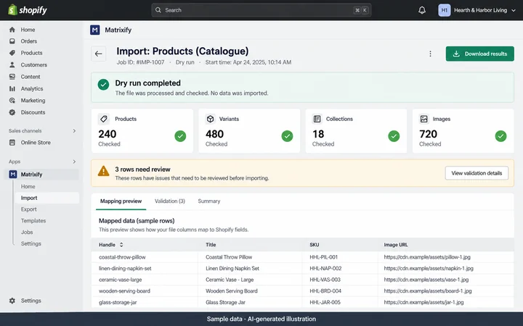Screen dimensions: 523x326
Task: Click handle glass-storage-jar
Action: tap(118, 302)
